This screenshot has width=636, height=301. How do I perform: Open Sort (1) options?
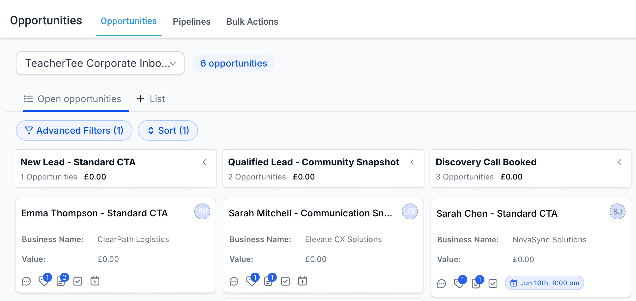[x=168, y=130]
